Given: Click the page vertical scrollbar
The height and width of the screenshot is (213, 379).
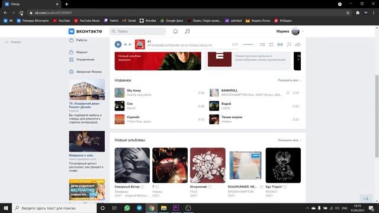Looking at the screenshot, I should click(x=377, y=116).
